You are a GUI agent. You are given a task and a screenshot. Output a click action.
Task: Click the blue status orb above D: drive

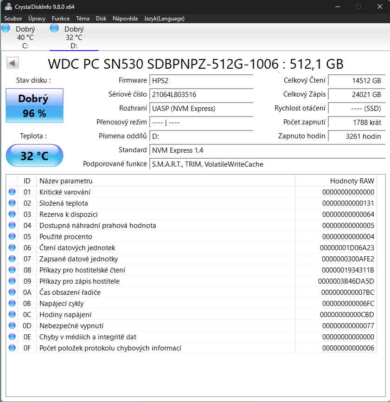(x=54, y=28)
